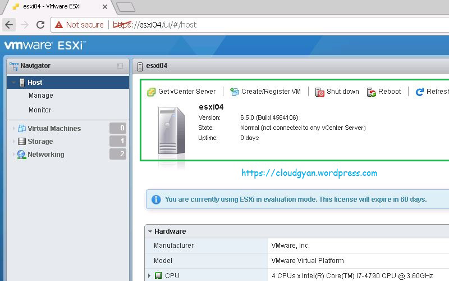Click the Shut down host icon

tap(319, 92)
